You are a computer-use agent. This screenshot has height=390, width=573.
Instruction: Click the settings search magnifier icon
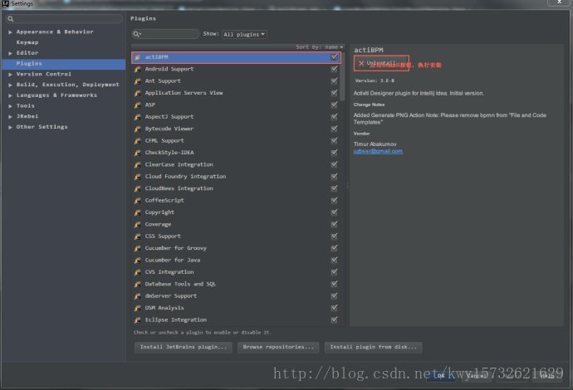click(x=11, y=19)
